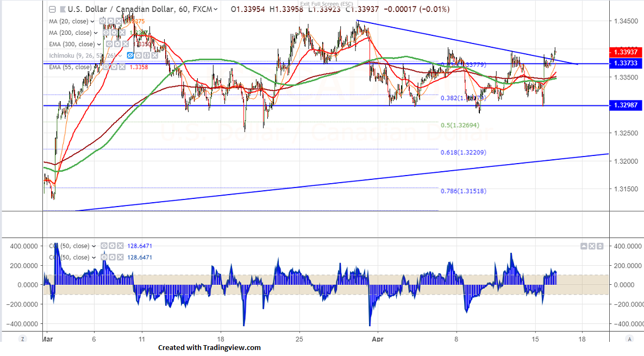This screenshot has width=644, height=356.
Task: View Ichimoku source code via the braces icon
Action: click(x=147, y=55)
